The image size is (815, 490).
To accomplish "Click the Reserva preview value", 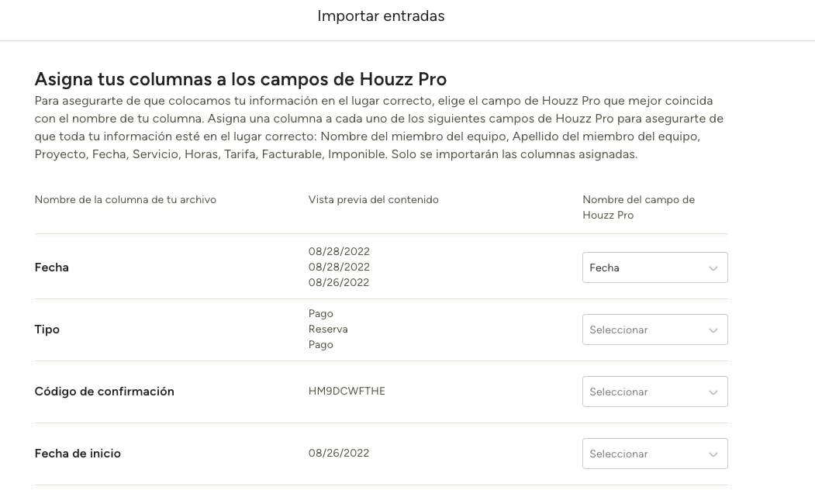I will click(x=328, y=329).
